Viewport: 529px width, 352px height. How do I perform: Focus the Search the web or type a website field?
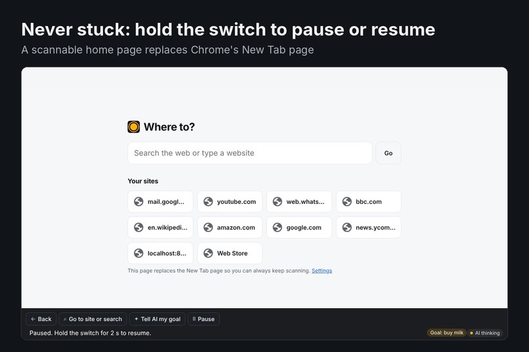[x=250, y=153]
